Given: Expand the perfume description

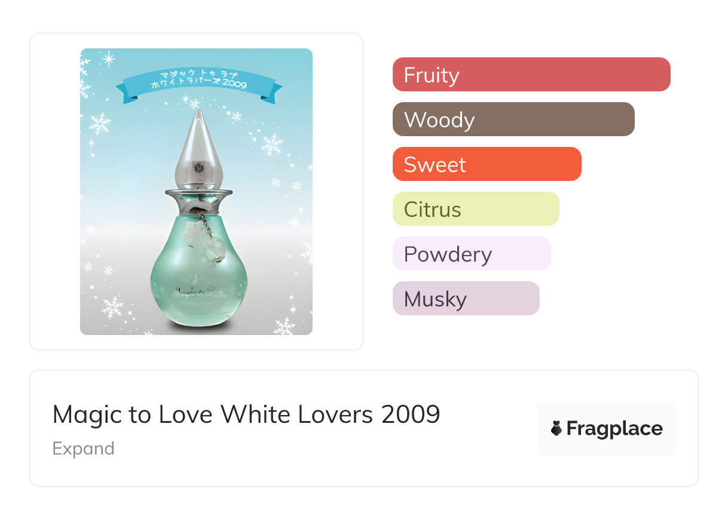Looking at the screenshot, I should coord(83,449).
